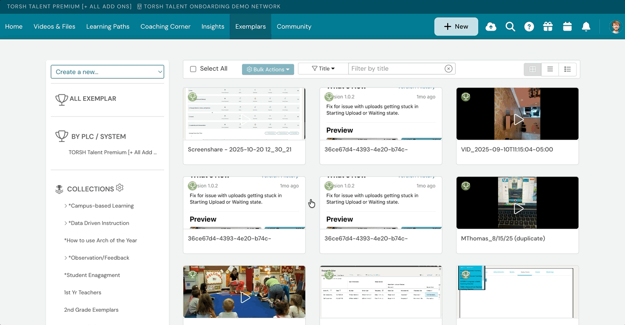Screen dimensions: 625x325
Task: Open the Videos & Files tab
Action: coord(54,26)
